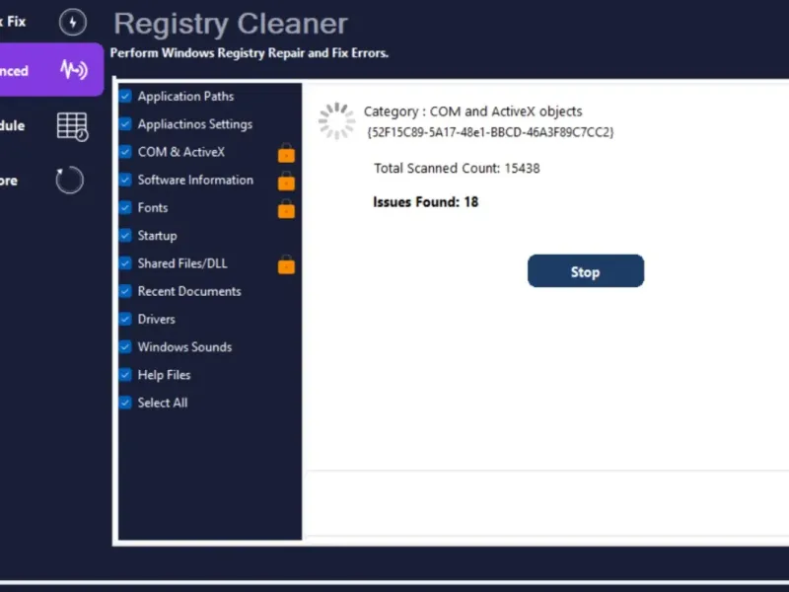789x592 pixels.
Task: Click the Category COM and ActiveX objects text
Action: pos(473,111)
